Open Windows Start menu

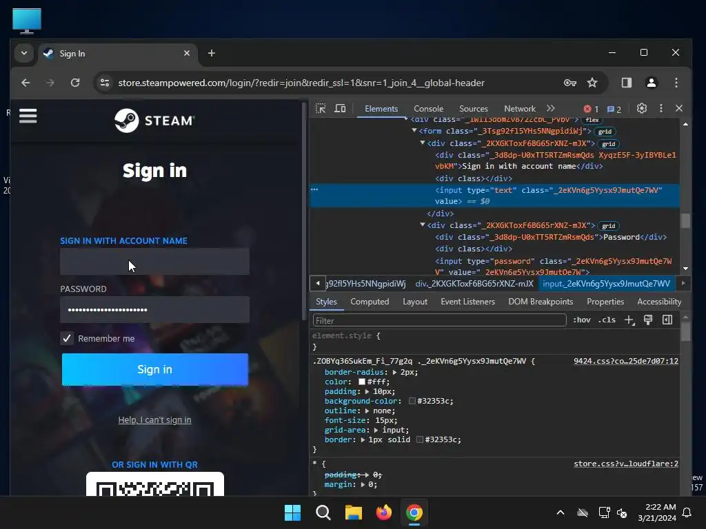(292, 512)
